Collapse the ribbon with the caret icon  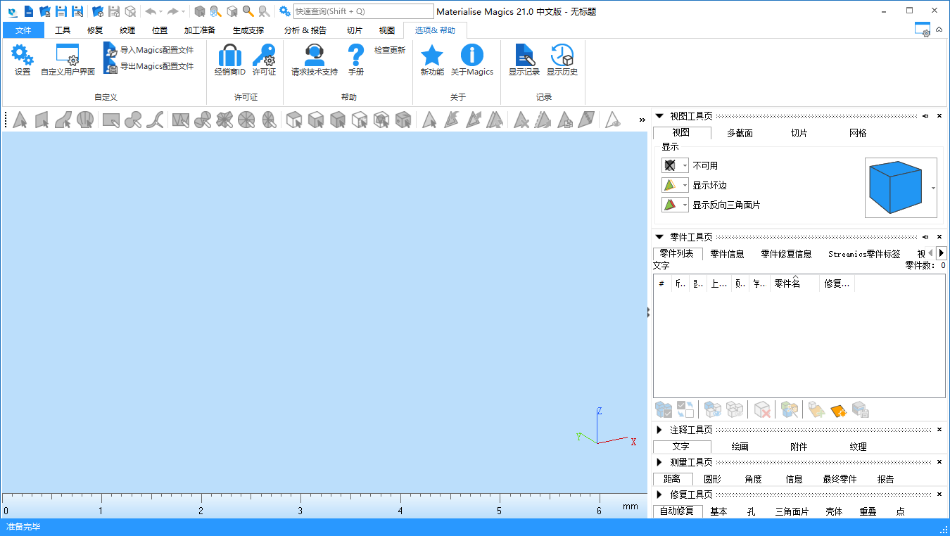point(939,30)
